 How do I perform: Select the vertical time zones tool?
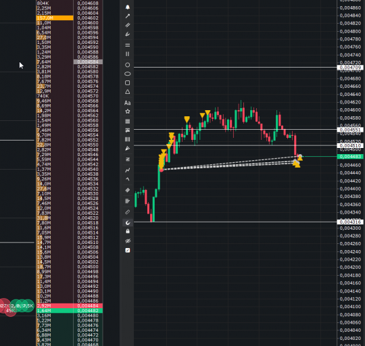[128, 139]
